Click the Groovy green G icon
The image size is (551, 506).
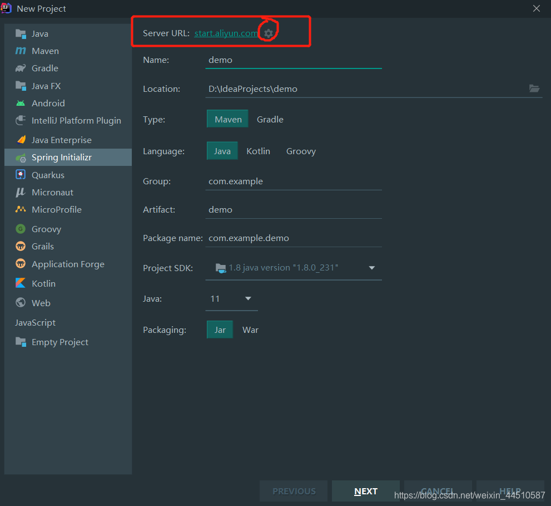pos(21,229)
